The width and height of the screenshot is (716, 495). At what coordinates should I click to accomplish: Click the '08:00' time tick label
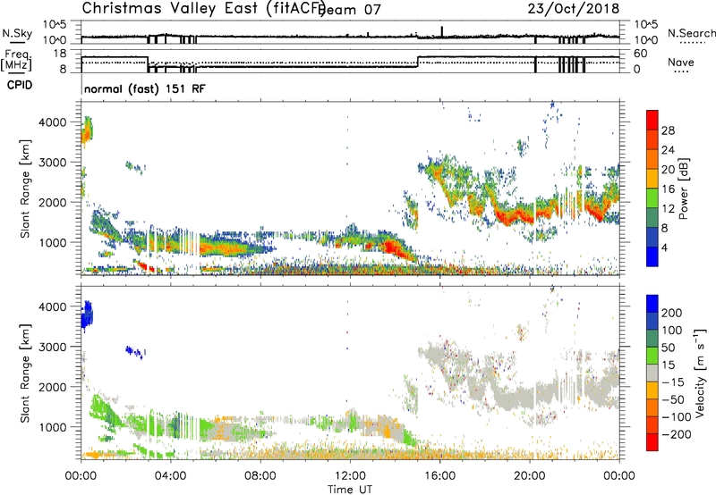pyautogui.click(x=260, y=476)
